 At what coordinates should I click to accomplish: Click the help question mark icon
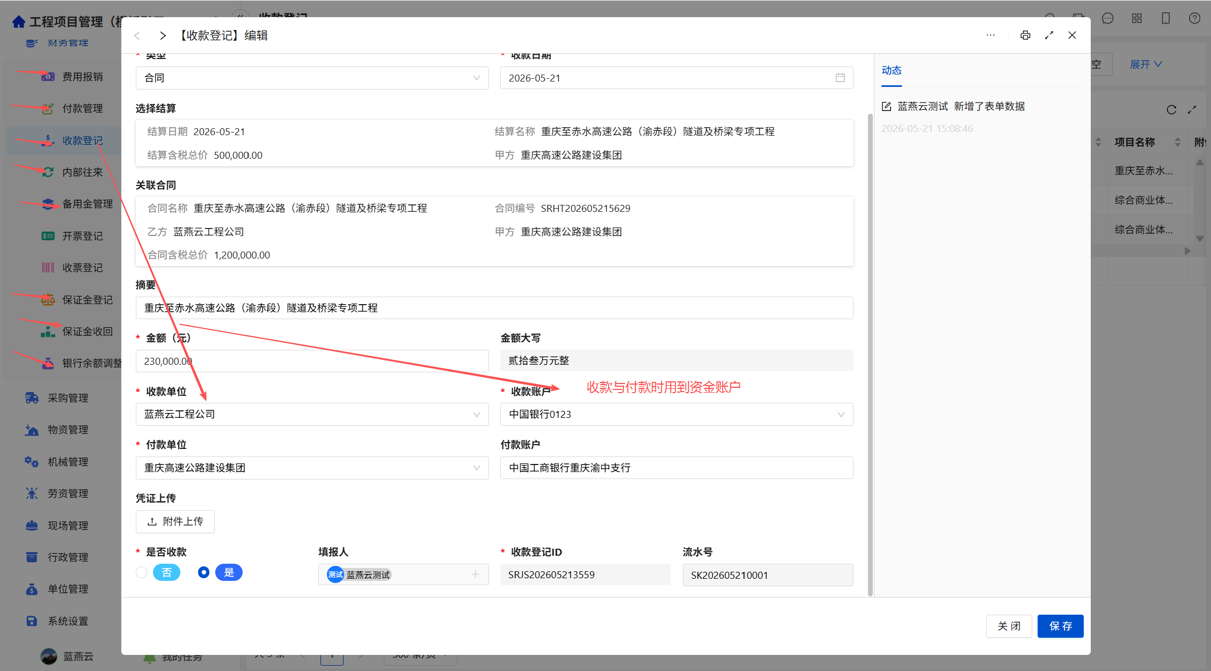pos(1194,18)
